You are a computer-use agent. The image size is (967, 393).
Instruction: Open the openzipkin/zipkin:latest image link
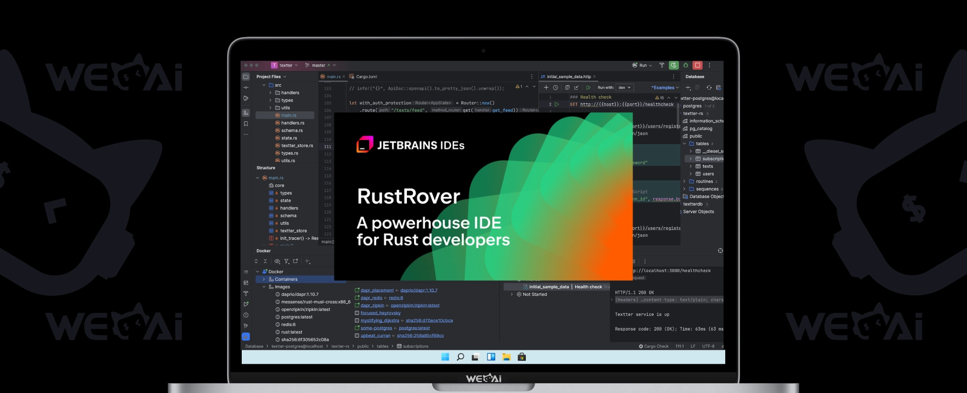[415, 305]
